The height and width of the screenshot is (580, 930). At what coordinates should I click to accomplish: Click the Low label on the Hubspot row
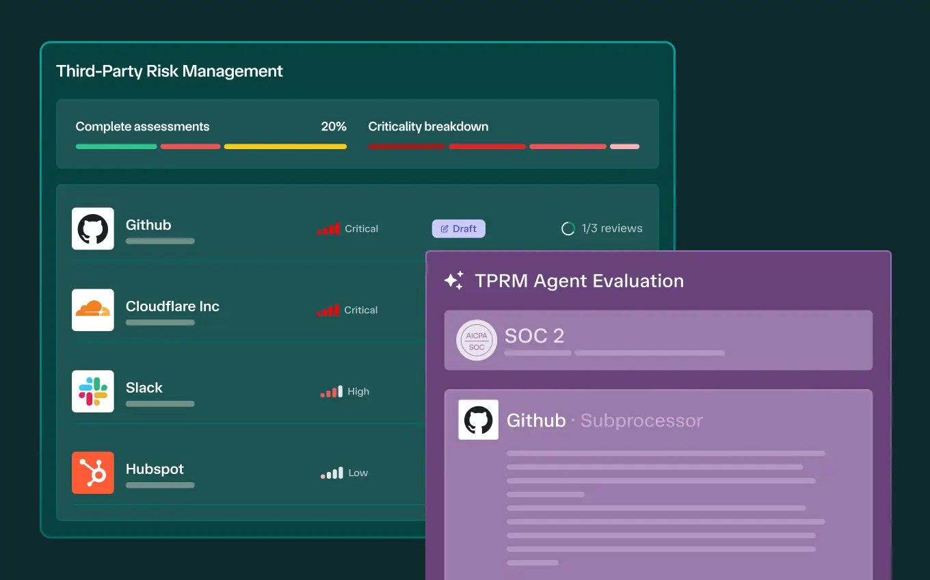click(358, 473)
